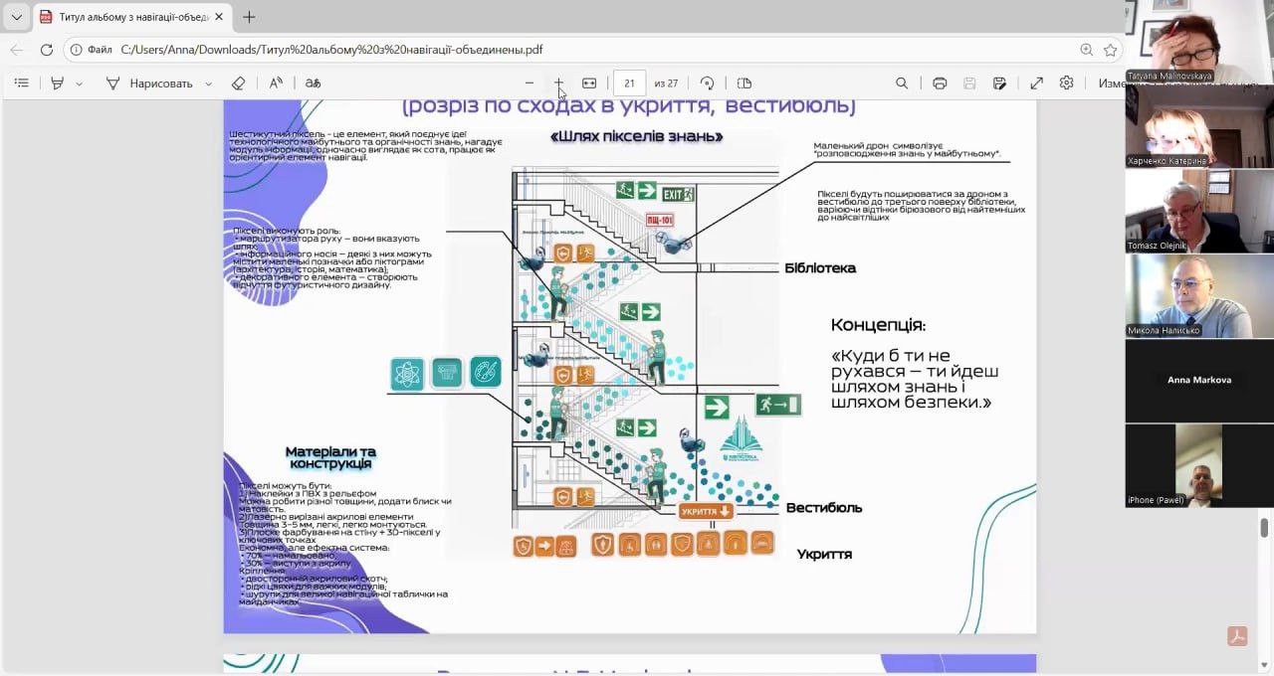Image resolution: width=1274 pixels, height=676 pixels.
Task: Click the page number input field
Action: click(x=630, y=84)
